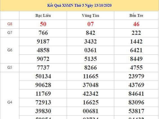Image resolution: width=159 pixels, height=119 pixels.
Task: Click the G8 prize row label
Action: 10,24
